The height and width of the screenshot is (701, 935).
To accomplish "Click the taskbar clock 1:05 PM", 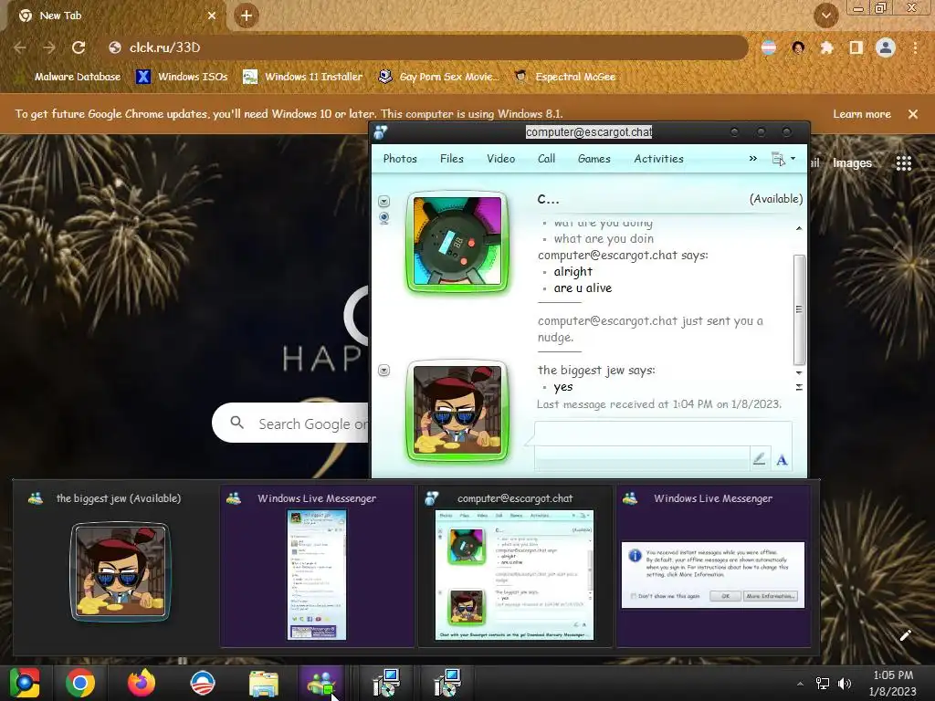I will (x=893, y=683).
